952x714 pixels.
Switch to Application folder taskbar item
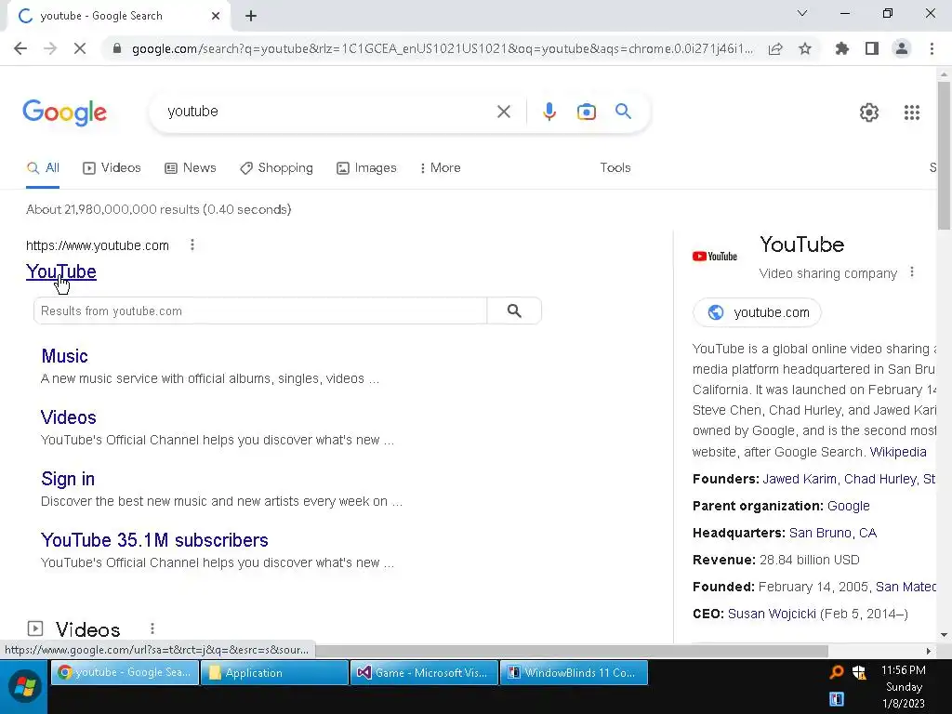(274, 673)
